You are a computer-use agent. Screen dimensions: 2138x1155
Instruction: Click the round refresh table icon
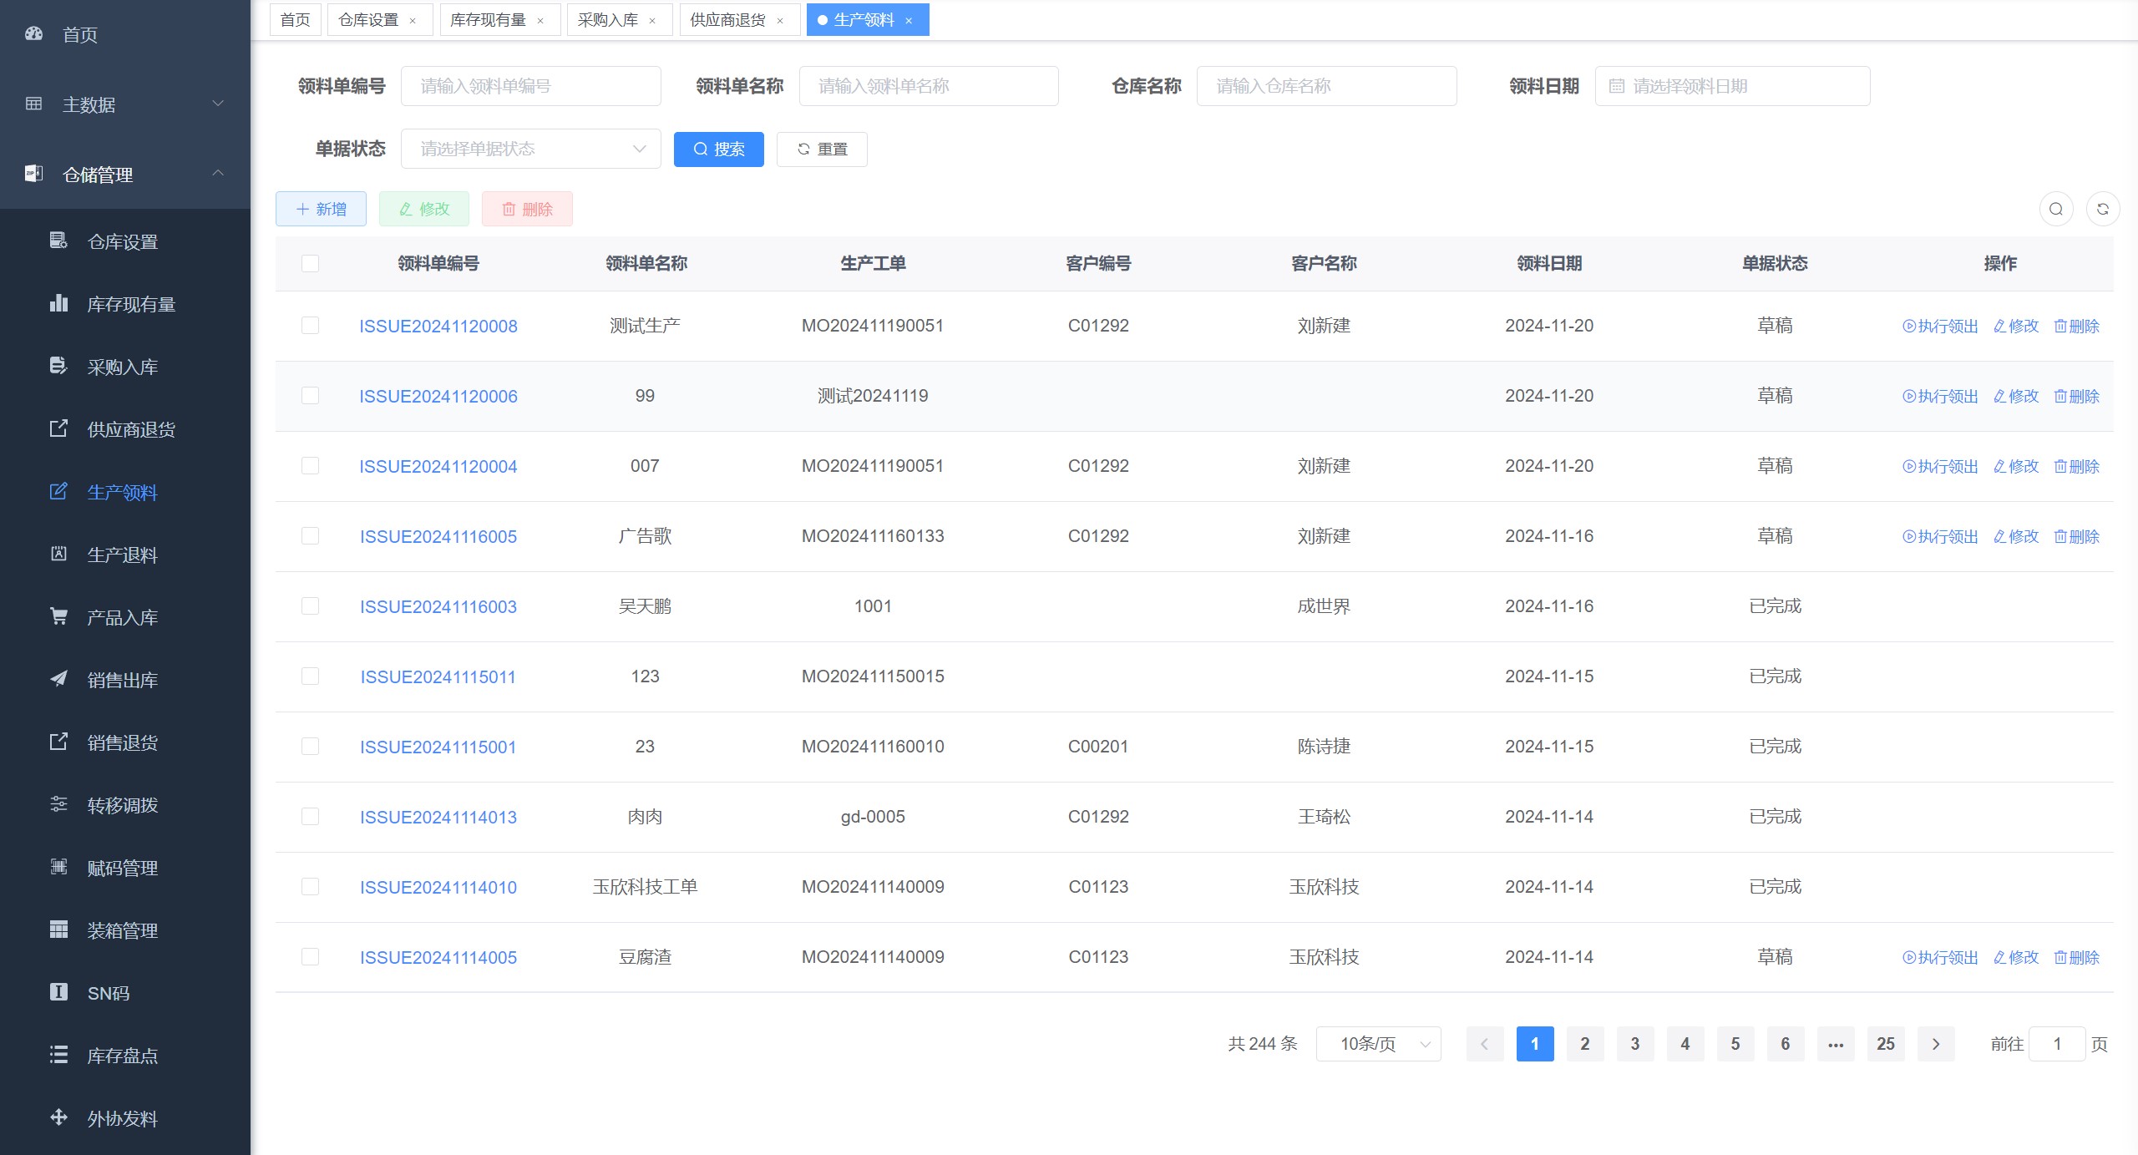pyautogui.click(x=2103, y=209)
